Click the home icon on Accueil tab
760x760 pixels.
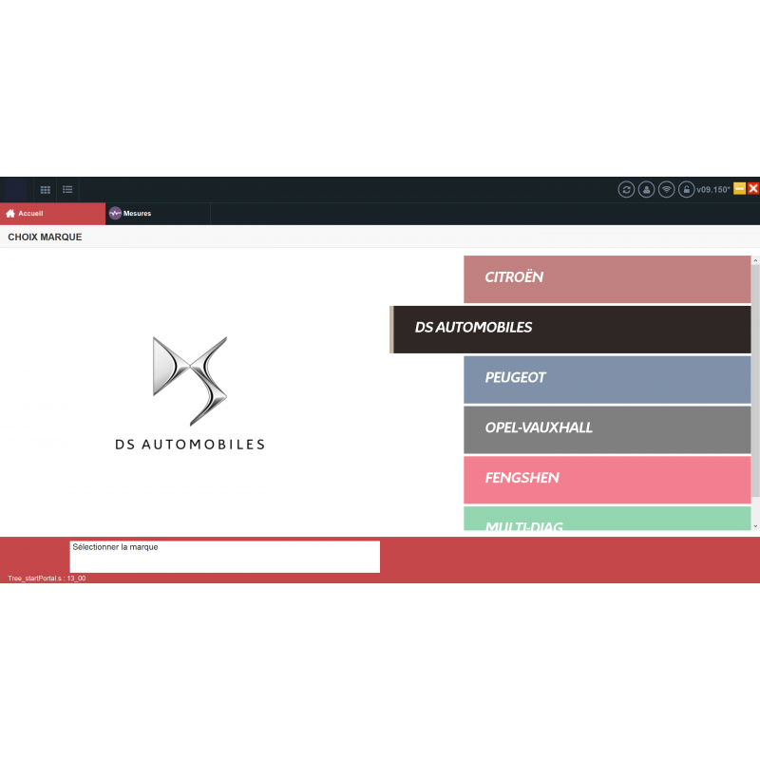[x=10, y=213]
